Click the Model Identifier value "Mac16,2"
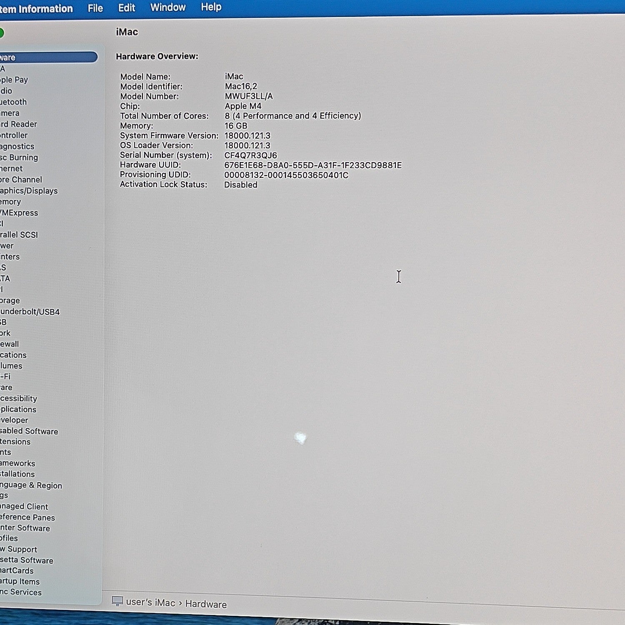The height and width of the screenshot is (625, 625). tap(241, 86)
